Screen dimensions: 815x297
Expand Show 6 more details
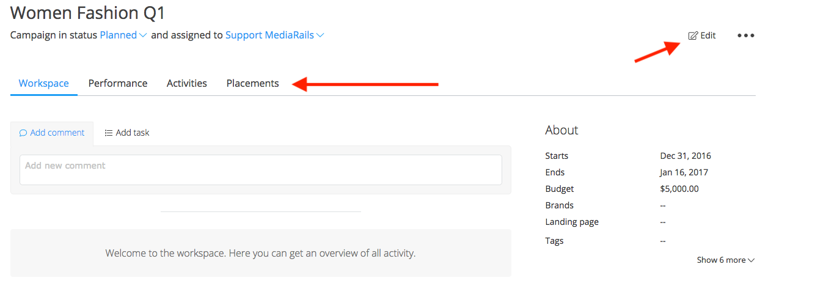(725, 260)
